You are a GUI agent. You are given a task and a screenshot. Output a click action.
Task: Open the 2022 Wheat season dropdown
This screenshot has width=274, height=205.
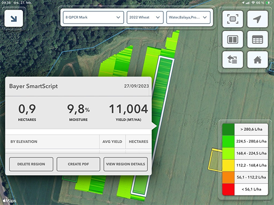pos(145,17)
